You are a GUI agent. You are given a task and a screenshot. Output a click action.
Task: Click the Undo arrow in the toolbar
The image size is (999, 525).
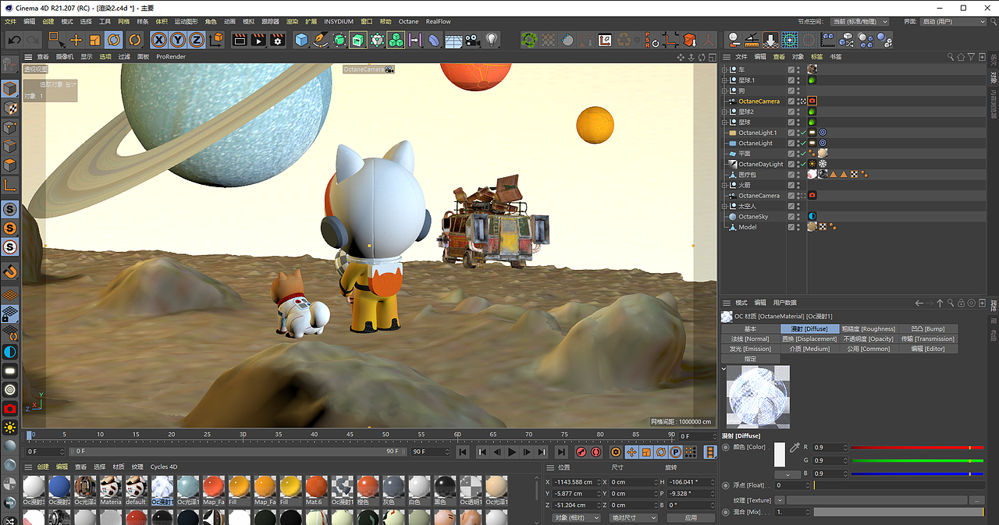point(13,40)
